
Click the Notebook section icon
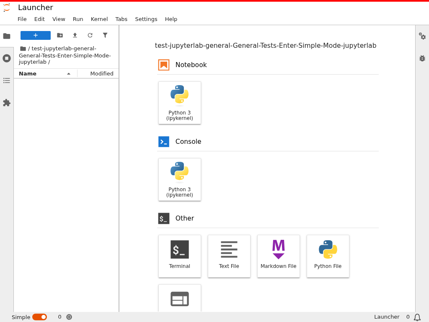click(164, 65)
